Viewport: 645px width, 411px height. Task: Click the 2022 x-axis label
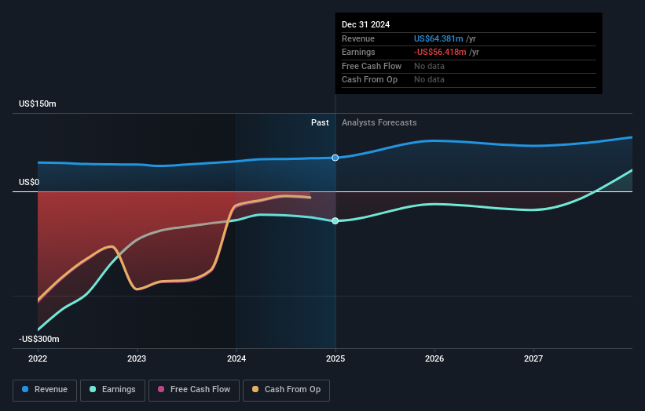pos(38,358)
